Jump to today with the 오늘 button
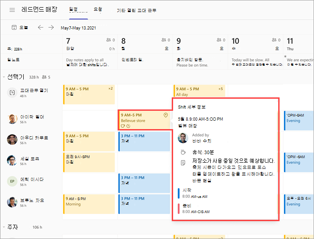This screenshot has height=239, width=314. (20, 27)
